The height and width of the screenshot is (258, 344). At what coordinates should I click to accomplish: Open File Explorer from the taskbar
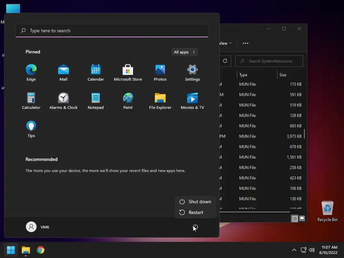pyautogui.click(x=26, y=250)
